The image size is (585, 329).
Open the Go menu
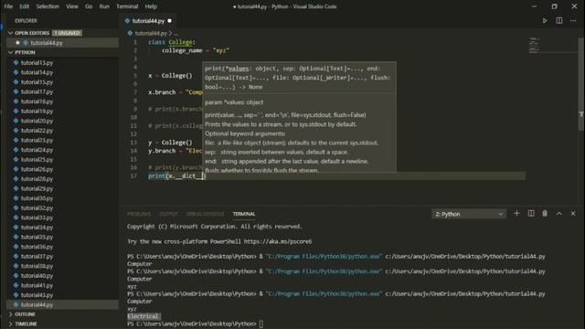point(89,6)
